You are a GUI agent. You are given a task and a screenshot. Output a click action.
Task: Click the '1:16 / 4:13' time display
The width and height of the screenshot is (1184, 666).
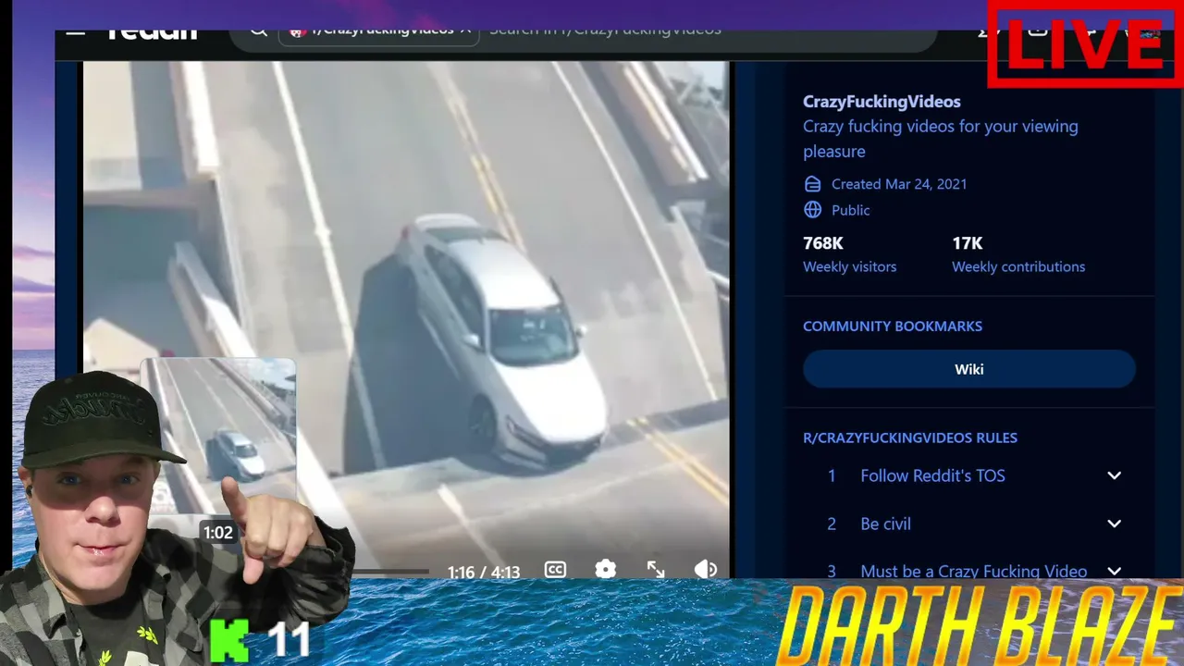(x=484, y=573)
